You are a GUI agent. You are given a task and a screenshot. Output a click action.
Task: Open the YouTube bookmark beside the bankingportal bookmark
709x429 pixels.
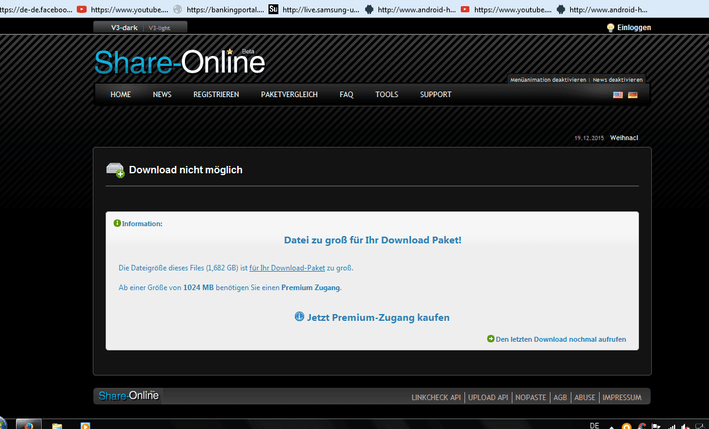(122, 9)
